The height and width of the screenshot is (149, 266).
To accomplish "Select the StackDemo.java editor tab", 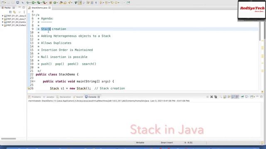I will 39,8.
